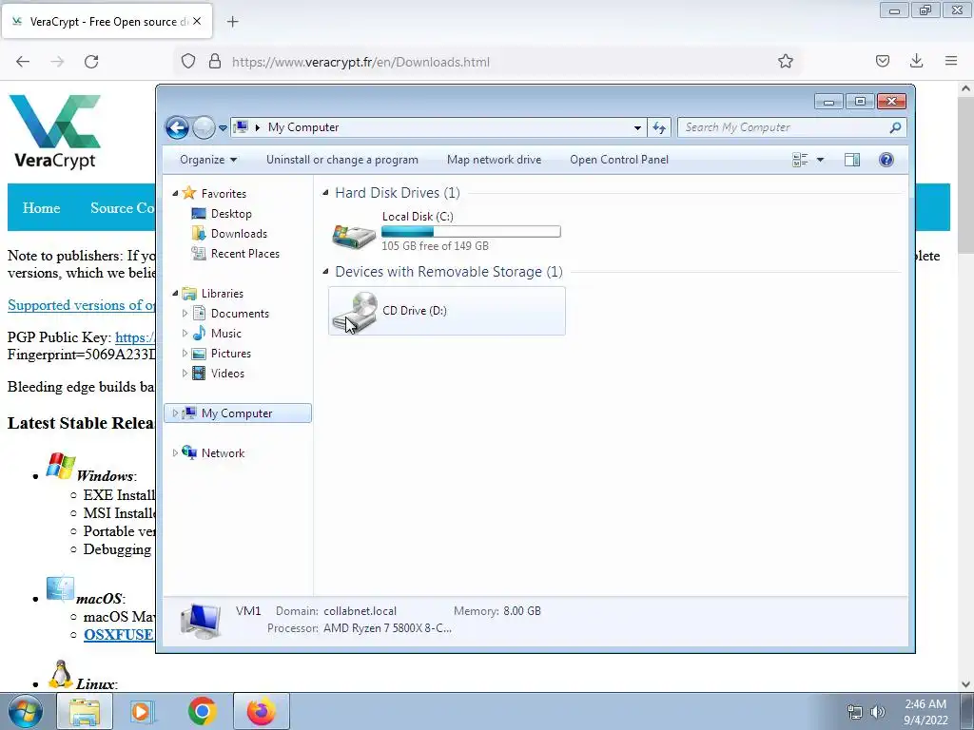The height and width of the screenshot is (730, 974).
Task: Click the site padlock icon in Firefox
Action: (x=215, y=62)
